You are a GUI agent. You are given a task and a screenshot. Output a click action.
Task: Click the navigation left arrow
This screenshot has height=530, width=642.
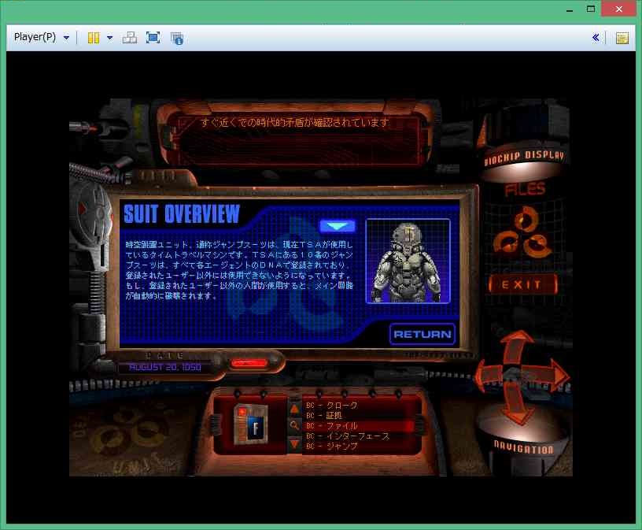click(x=489, y=375)
